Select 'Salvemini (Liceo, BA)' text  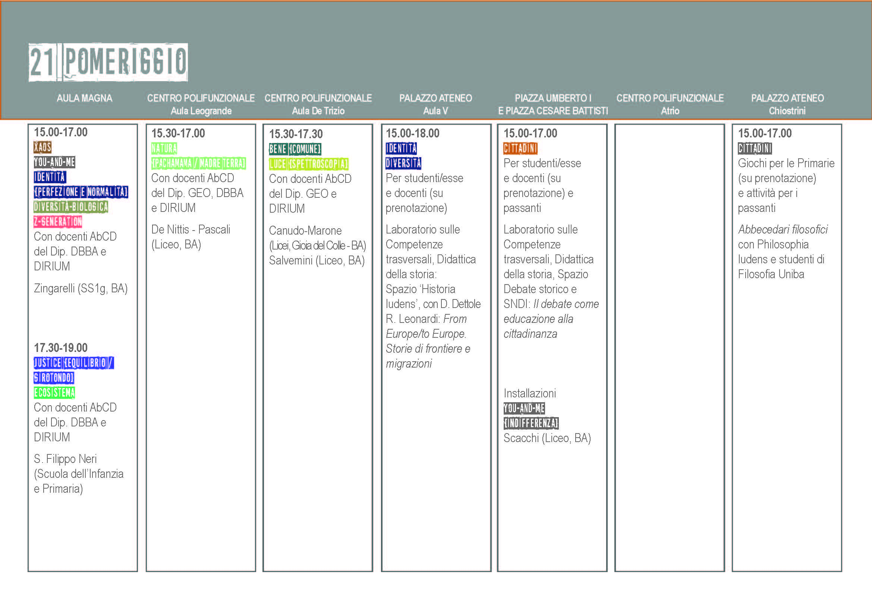[317, 261]
